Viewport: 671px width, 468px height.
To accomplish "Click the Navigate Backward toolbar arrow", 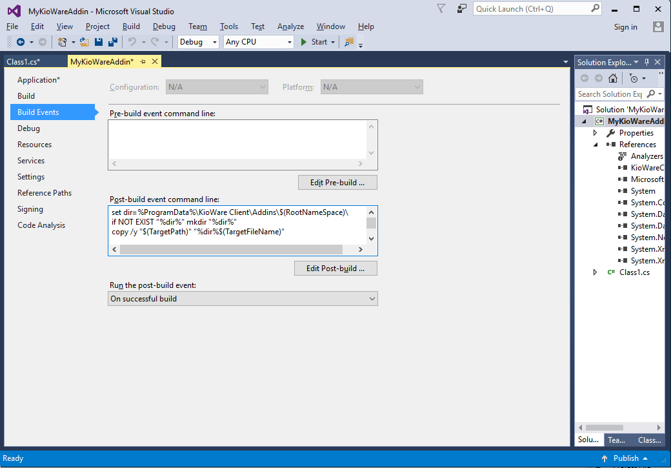I will tap(20, 42).
